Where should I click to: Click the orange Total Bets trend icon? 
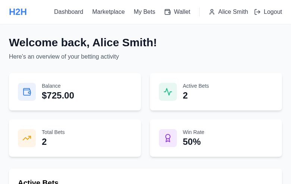(x=27, y=138)
